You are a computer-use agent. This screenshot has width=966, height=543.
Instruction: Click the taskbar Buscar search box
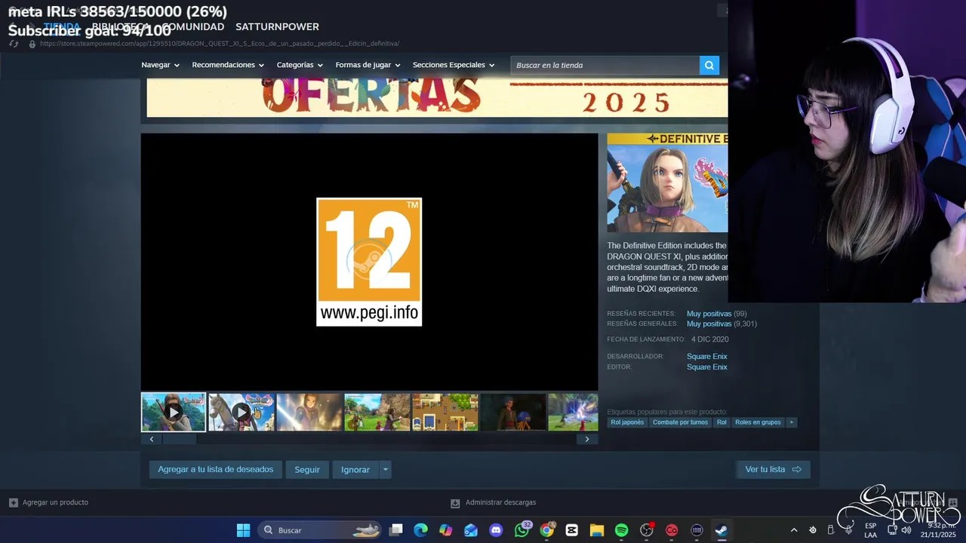click(x=320, y=530)
